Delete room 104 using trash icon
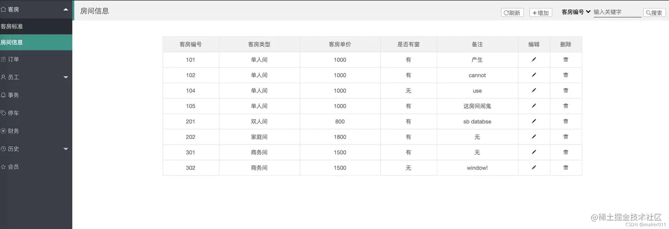Screen dimensions: 669x229 [x=565, y=90]
